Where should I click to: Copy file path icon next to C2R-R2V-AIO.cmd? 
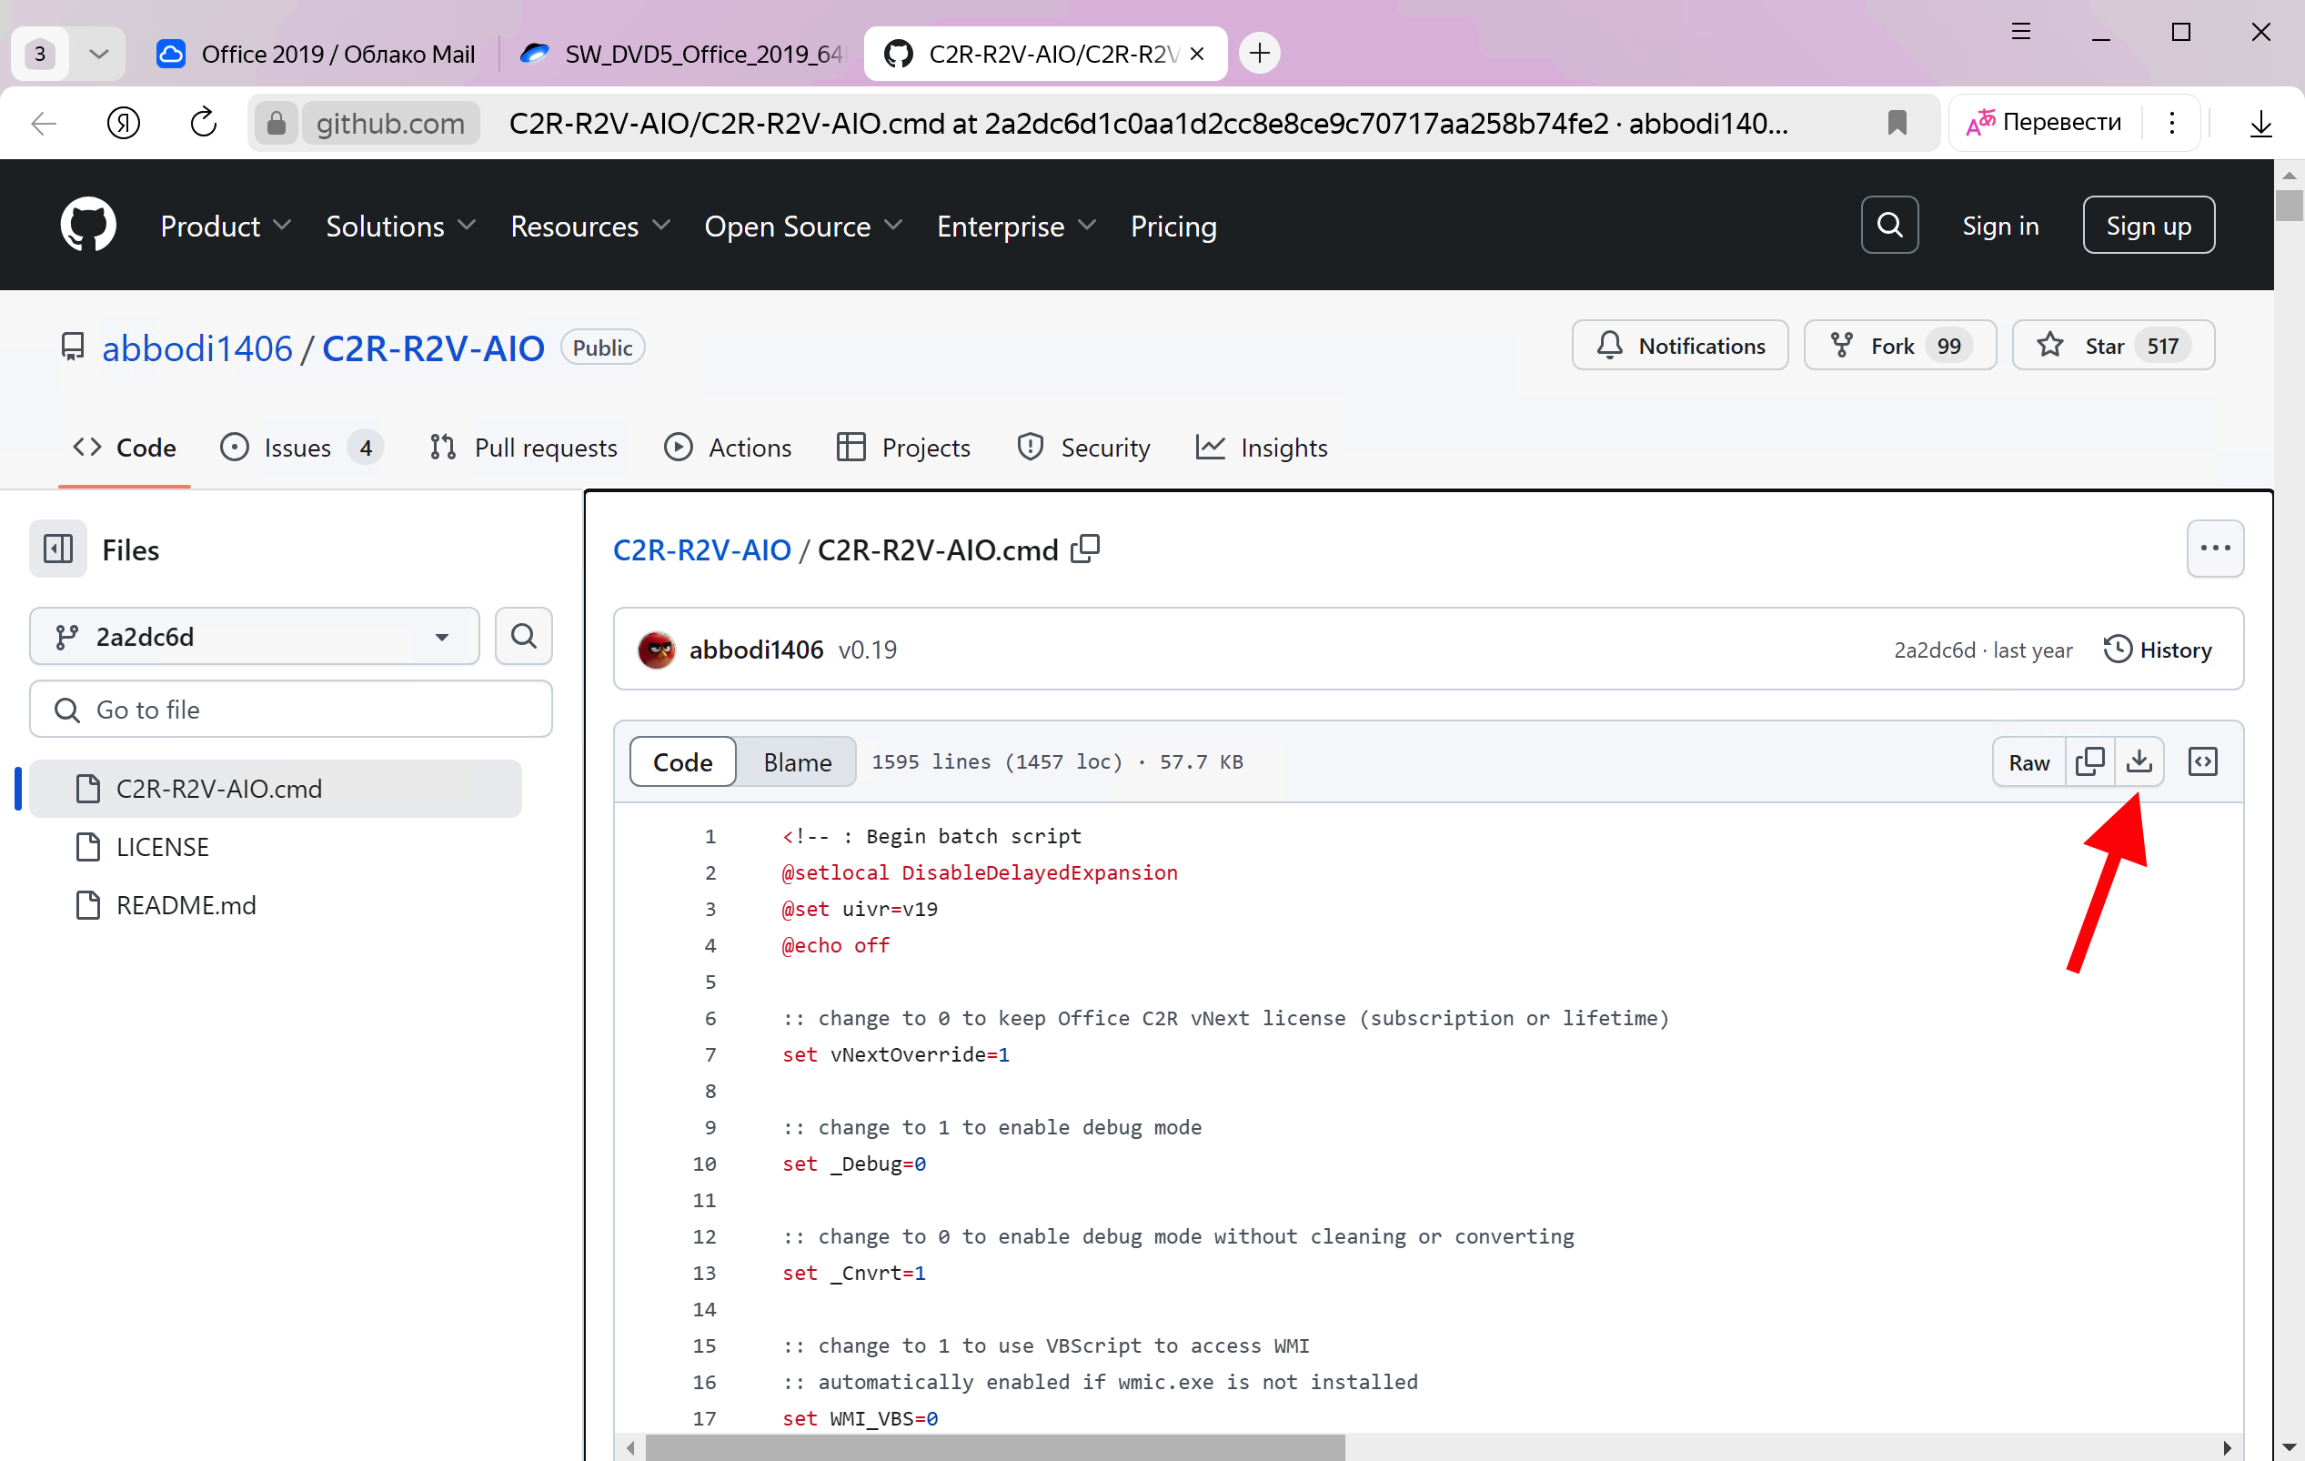tap(1085, 549)
